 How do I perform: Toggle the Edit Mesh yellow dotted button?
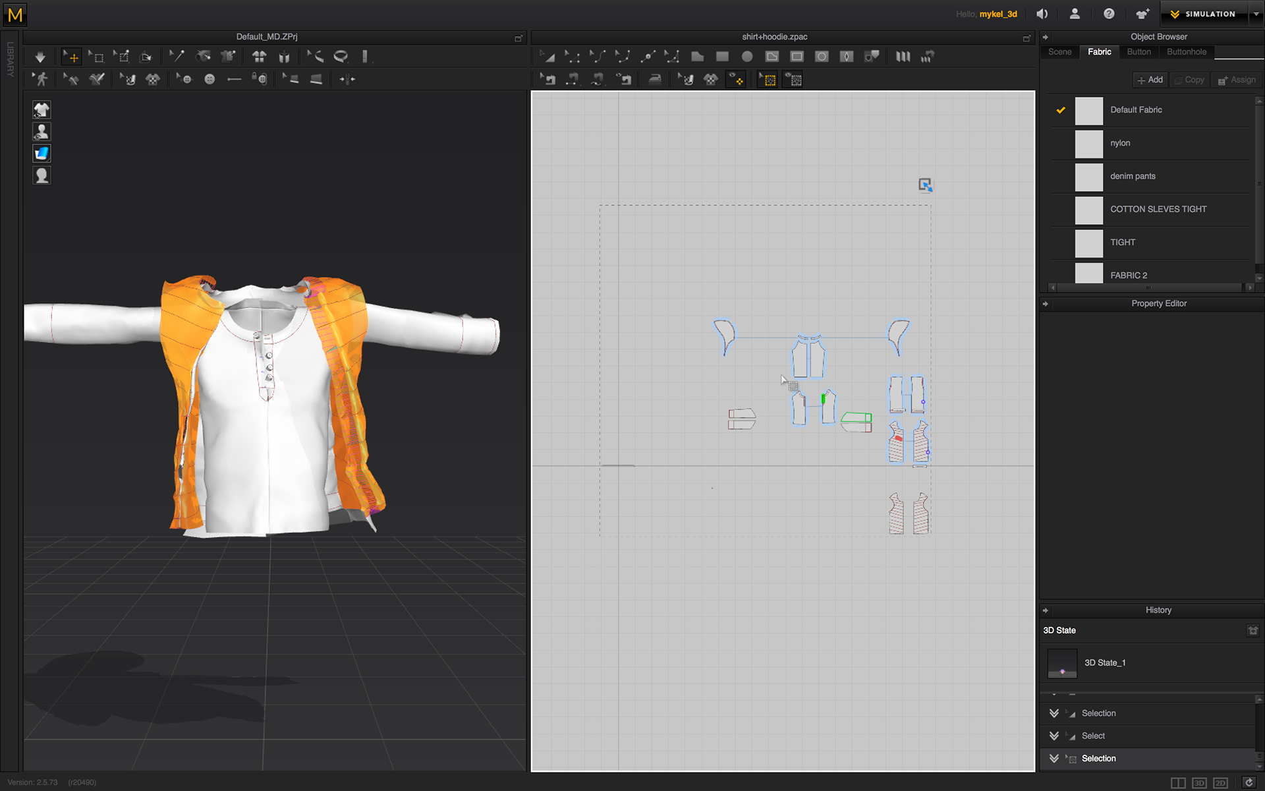tap(768, 80)
